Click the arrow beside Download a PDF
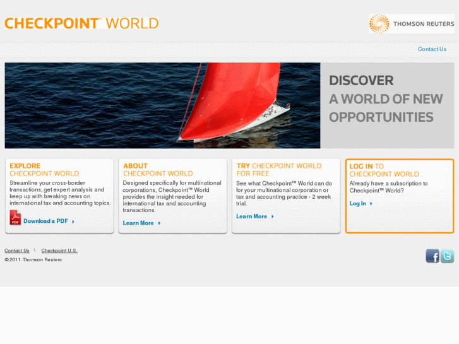This screenshot has width=459, height=344. [73, 222]
